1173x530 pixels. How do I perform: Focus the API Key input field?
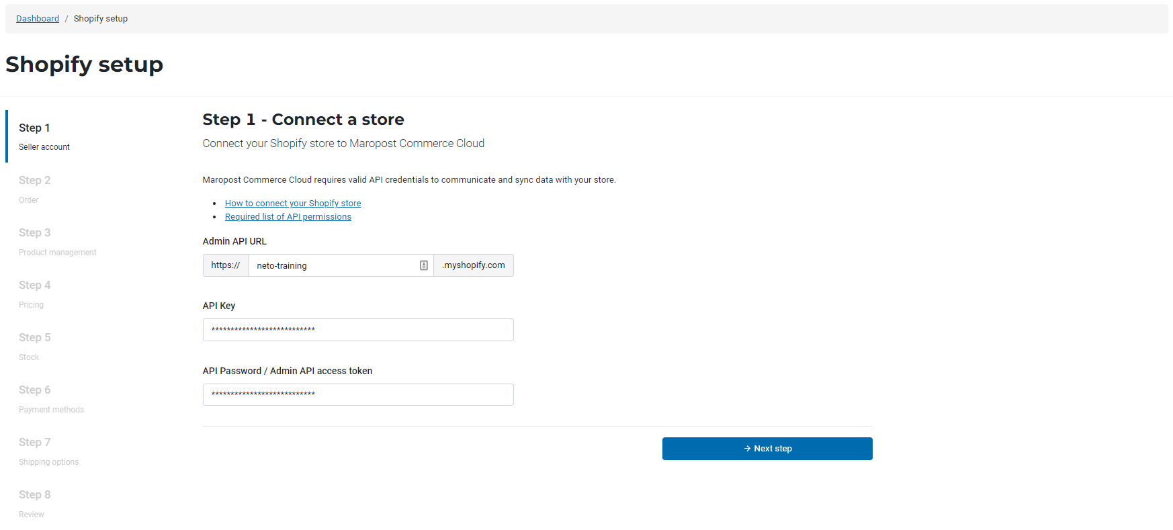pyautogui.click(x=358, y=330)
